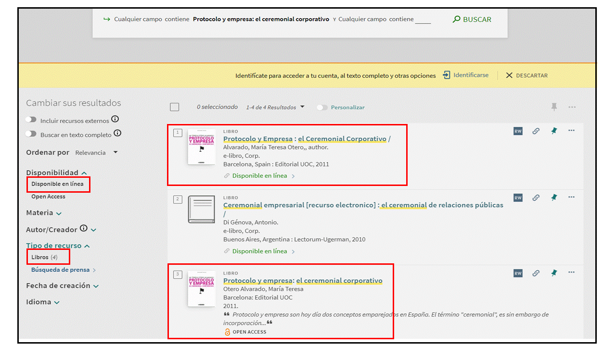This screenshot has width=616, height=346.
Task: Open more actions menu for the first result
Action: pyautogui.click(x=571, y=131)
